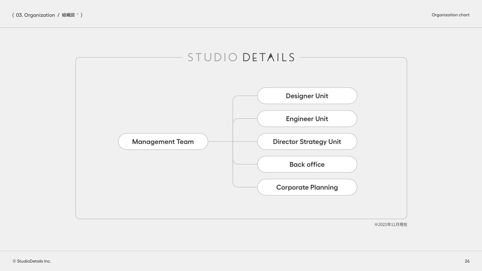Click the Management Team node
482x271 pixels.
[x=163, y=142]
